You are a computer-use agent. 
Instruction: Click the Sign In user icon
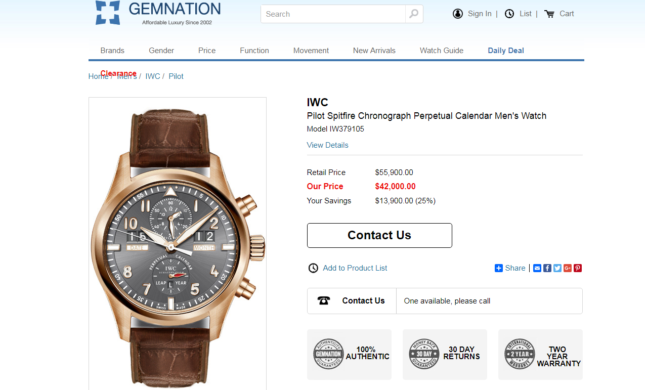[458, 14]
